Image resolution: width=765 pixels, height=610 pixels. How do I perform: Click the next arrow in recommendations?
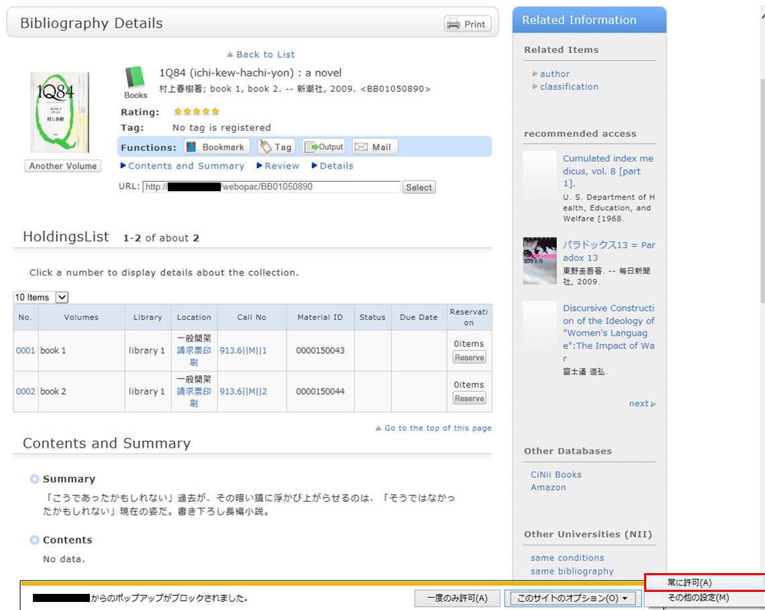click(x=642, y=403)
